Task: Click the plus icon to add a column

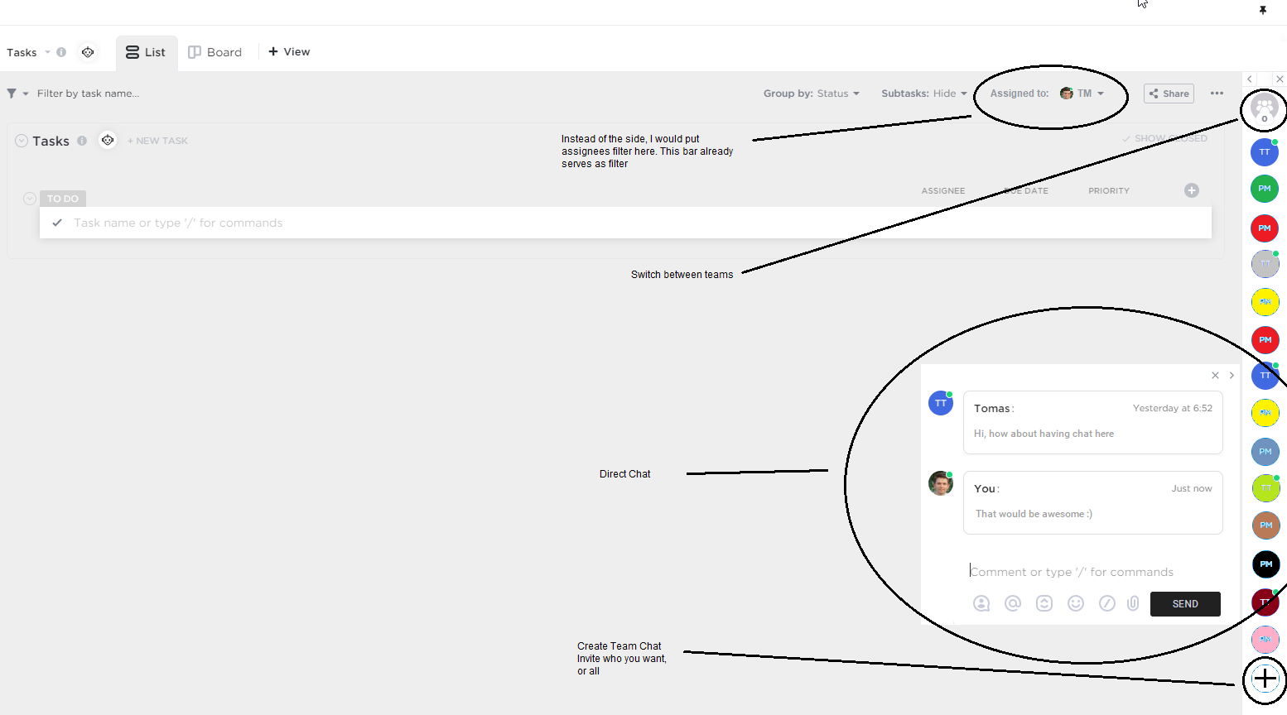Action: point(1191,190)
